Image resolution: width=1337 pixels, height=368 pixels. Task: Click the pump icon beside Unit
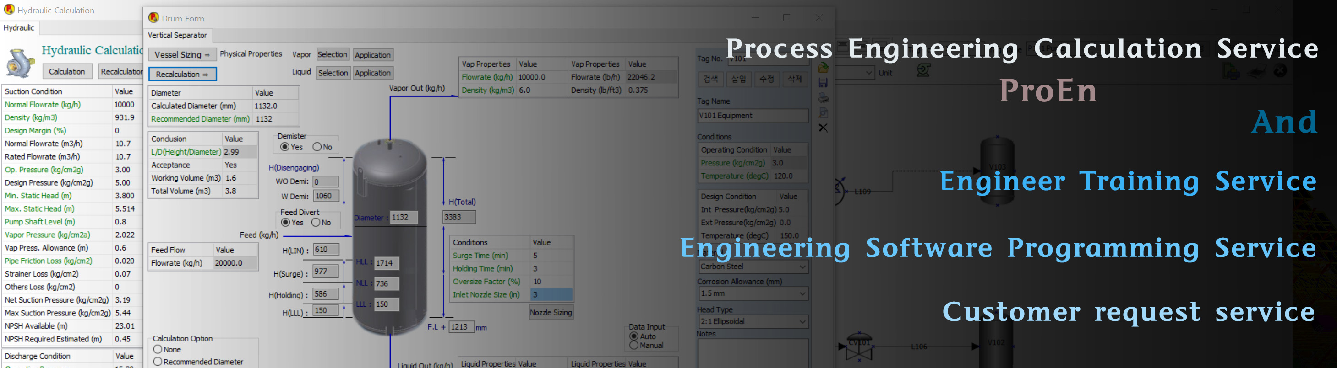click(923, 70)
